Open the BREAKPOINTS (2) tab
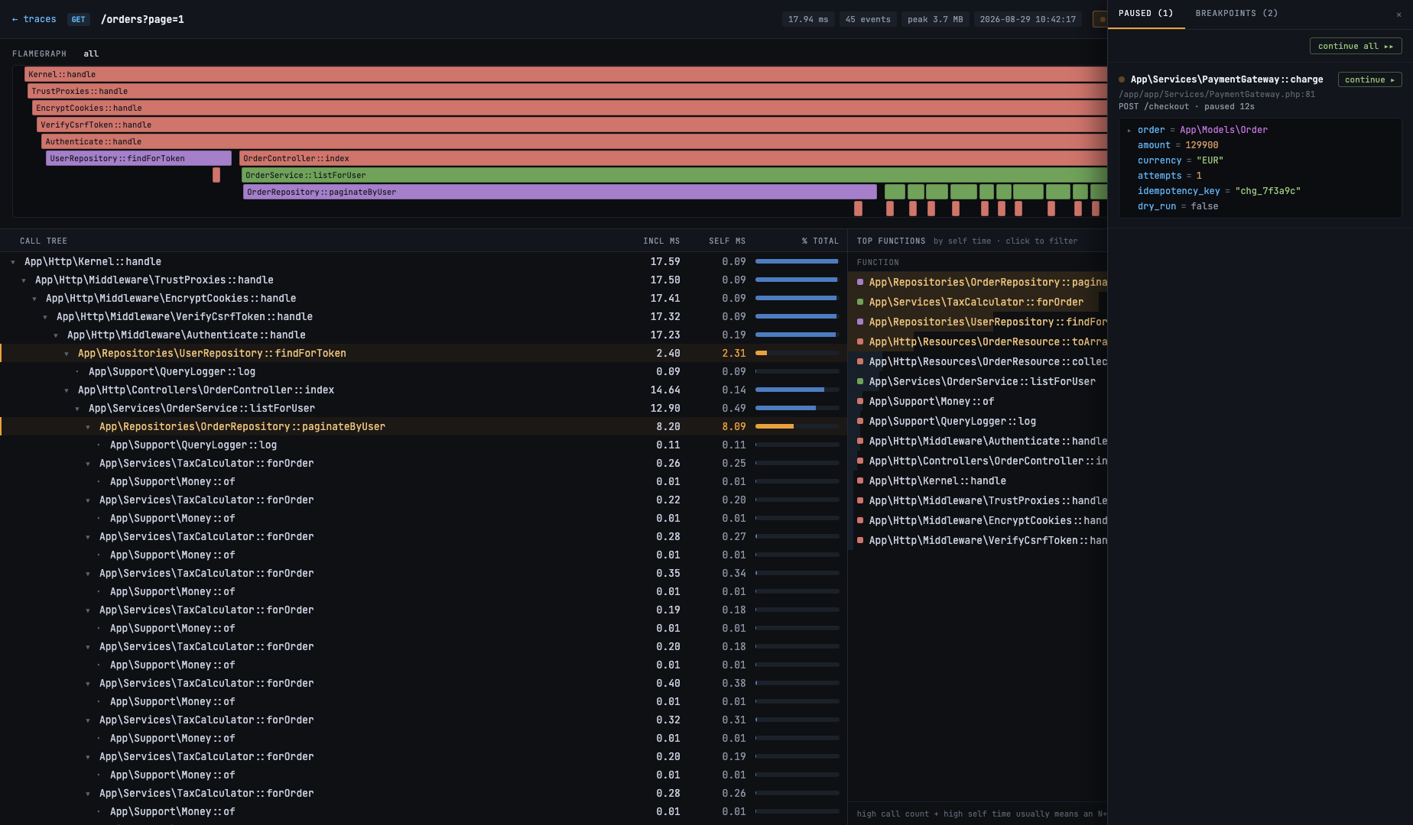Viewport: 1413px width, 825px height. [x=1236, y=14]
